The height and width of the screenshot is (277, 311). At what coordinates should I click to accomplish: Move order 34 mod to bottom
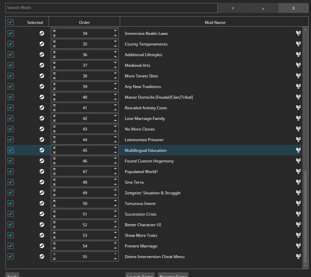click(x=54, y=31)
